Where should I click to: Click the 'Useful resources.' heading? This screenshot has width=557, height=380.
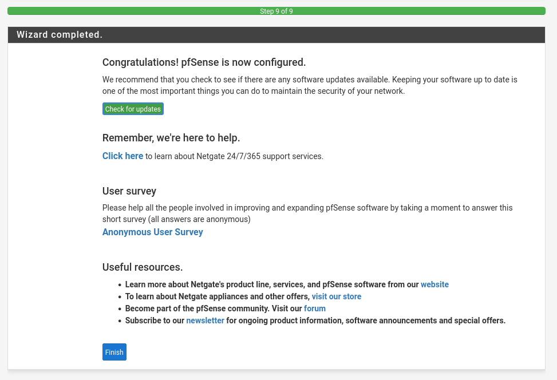pyautogui.click(x=142, y=267)
